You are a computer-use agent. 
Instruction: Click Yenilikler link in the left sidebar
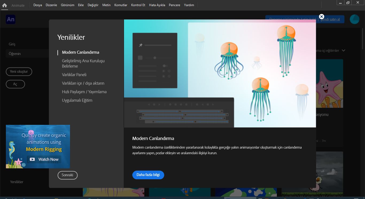click(x=17, y=182)
